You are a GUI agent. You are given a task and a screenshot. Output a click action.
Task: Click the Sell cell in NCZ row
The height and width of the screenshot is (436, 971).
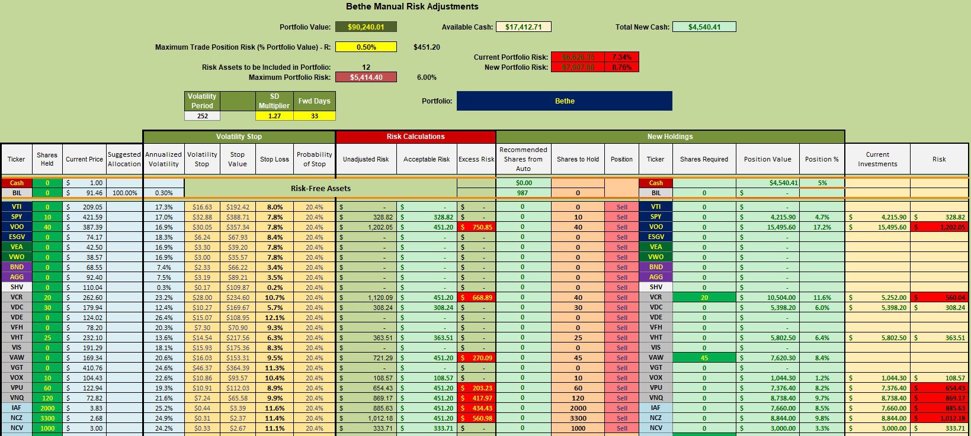click(x=621, y=418)
